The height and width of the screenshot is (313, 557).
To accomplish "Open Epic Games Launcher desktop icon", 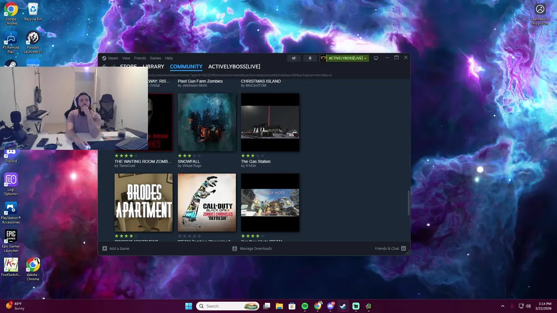I will click(11, 241).
